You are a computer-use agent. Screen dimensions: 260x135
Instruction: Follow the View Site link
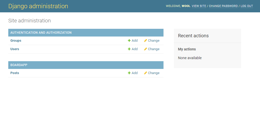[199, 6]
